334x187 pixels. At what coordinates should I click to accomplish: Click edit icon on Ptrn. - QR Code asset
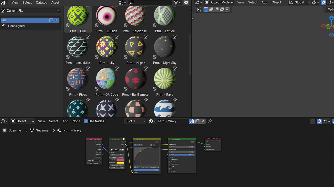[117, 69]
